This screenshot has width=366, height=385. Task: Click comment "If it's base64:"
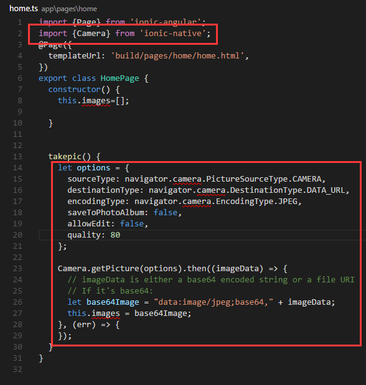click(118, 291)
